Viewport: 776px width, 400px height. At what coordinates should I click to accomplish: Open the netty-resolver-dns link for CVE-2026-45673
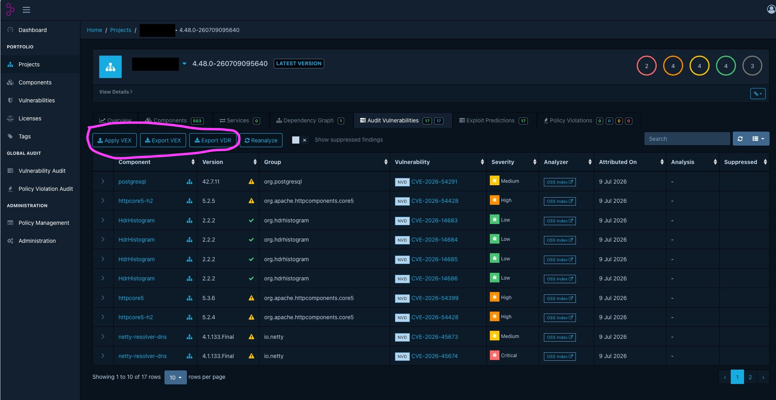(x=142, y=337)
